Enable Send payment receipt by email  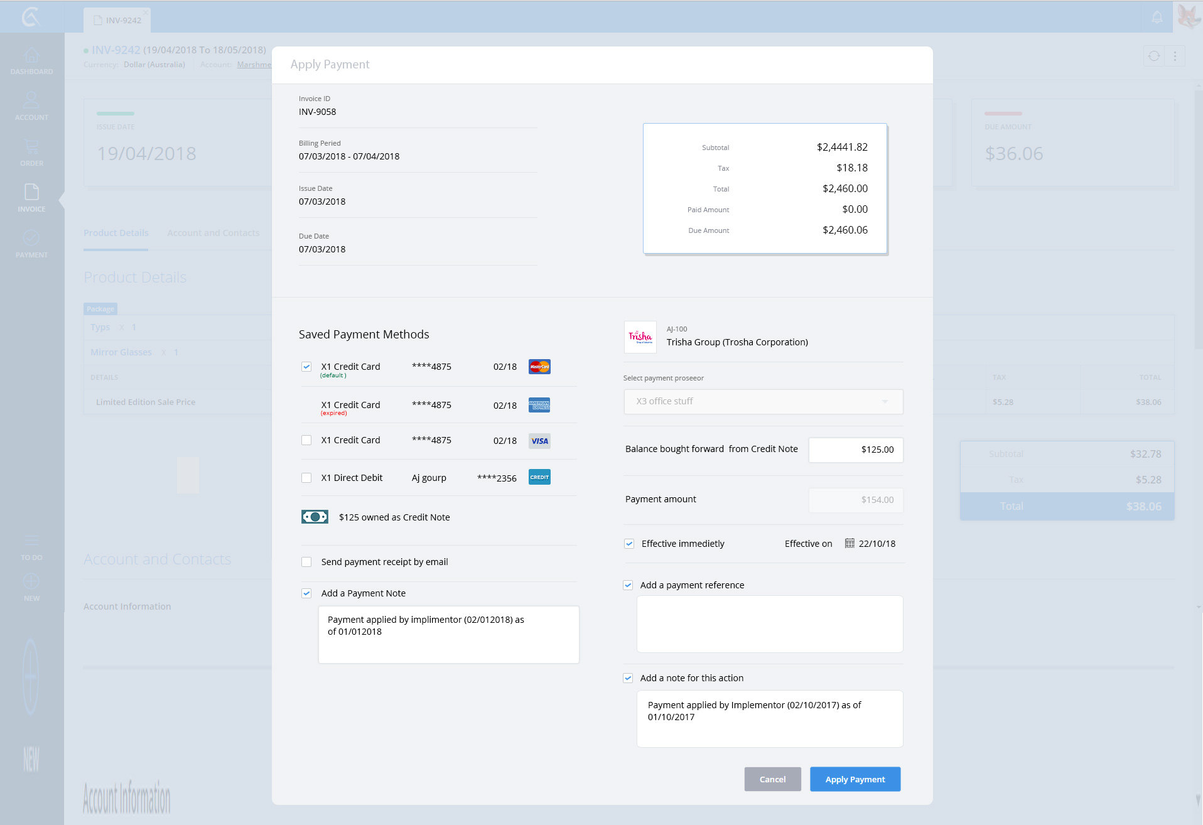pos(306,562)
